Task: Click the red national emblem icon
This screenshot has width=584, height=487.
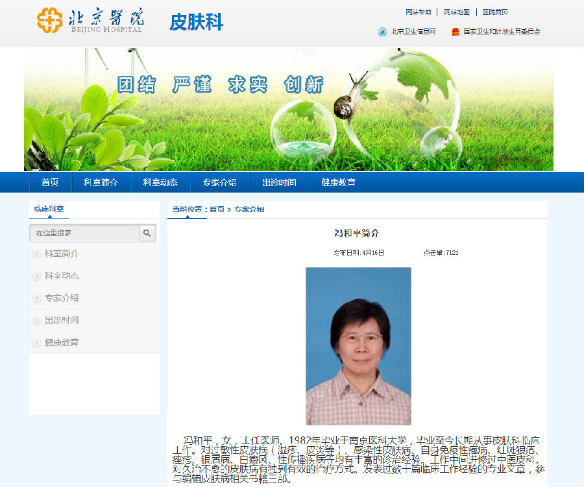Action: click(456, 31)
